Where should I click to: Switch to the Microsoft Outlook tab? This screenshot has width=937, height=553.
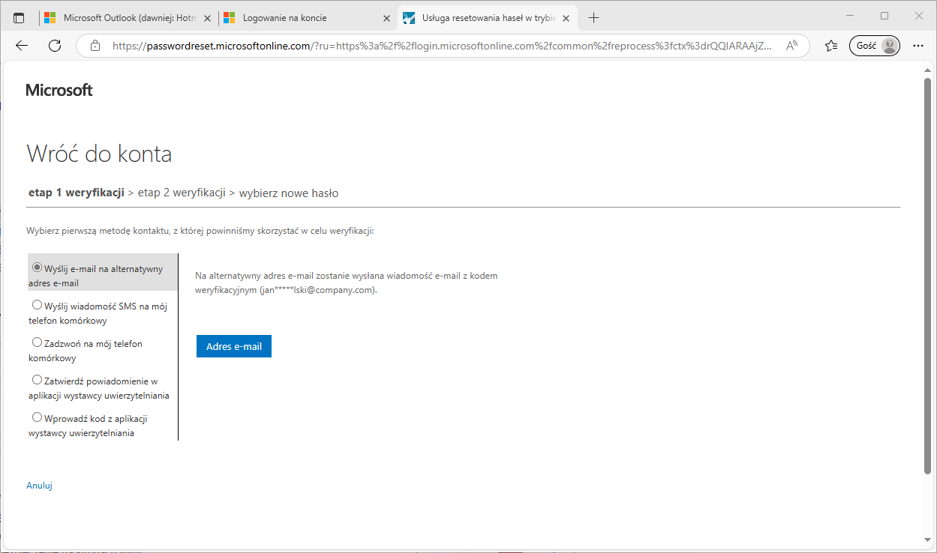(x=128, y=17)
